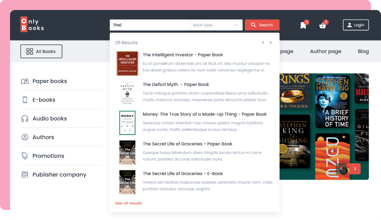Go to next search results page
Screen dimensions: 381x220
(x=271, y=42)
